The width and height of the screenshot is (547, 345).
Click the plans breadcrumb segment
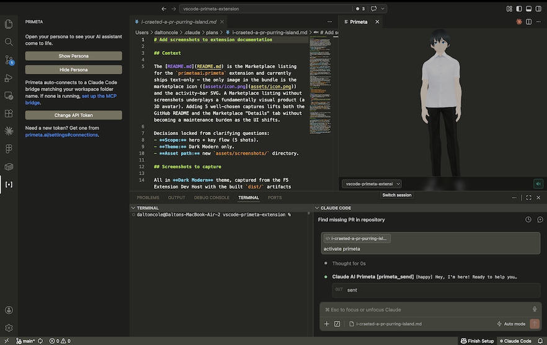[x=211, y=32]
